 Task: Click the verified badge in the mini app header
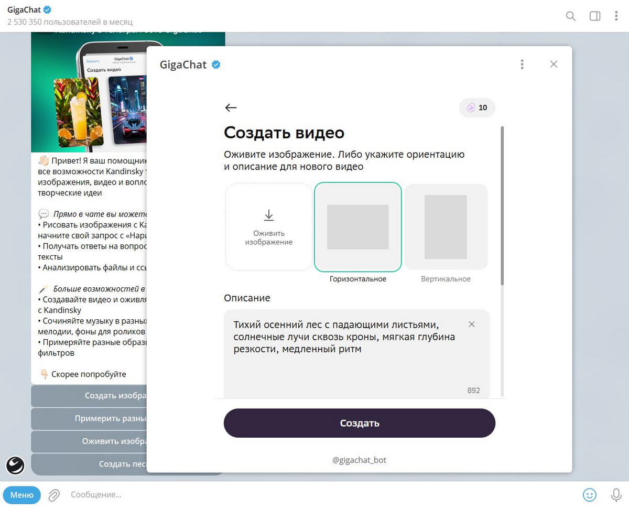tap(216, 64)
